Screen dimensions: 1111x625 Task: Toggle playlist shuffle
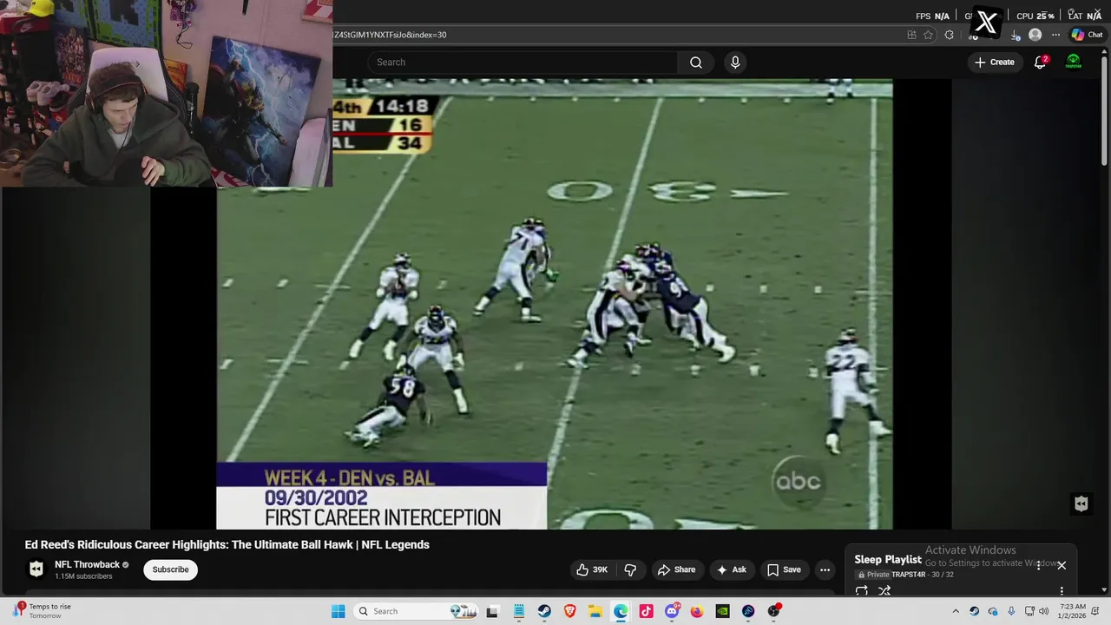884,591
